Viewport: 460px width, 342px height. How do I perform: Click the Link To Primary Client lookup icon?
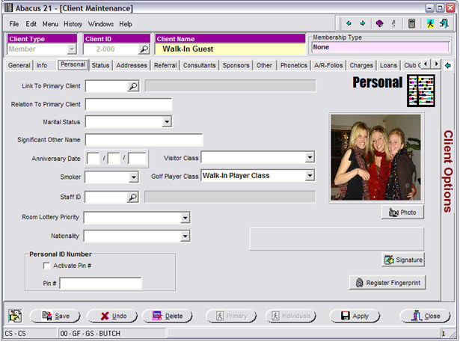pos(132,86)
